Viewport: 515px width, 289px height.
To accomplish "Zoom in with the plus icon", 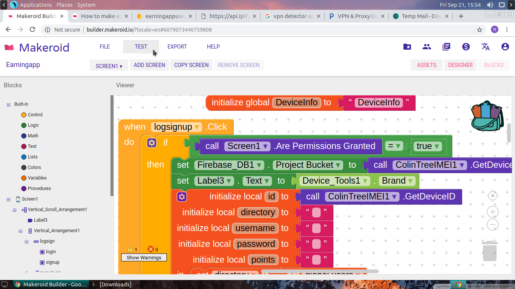I will (492, 212).
